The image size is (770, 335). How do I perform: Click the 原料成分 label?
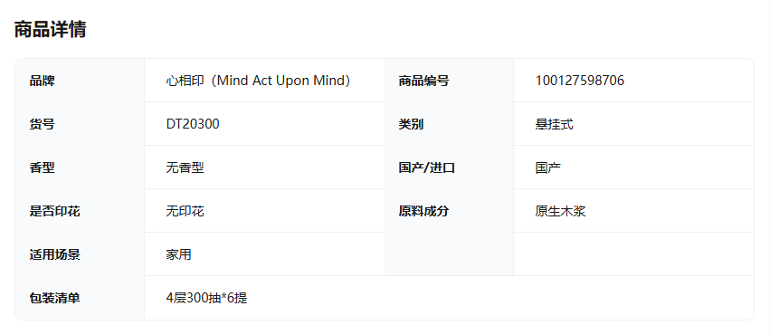pos(423,211)
